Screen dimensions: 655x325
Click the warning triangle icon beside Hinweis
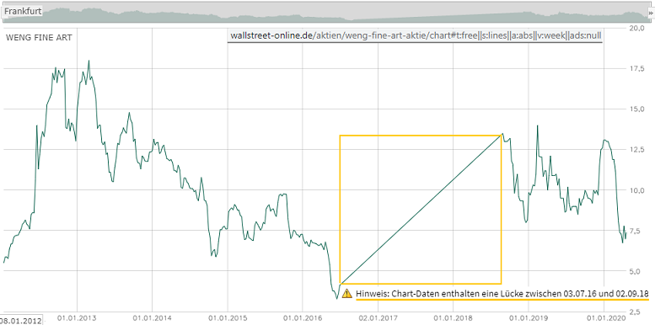tap(346, 294)
